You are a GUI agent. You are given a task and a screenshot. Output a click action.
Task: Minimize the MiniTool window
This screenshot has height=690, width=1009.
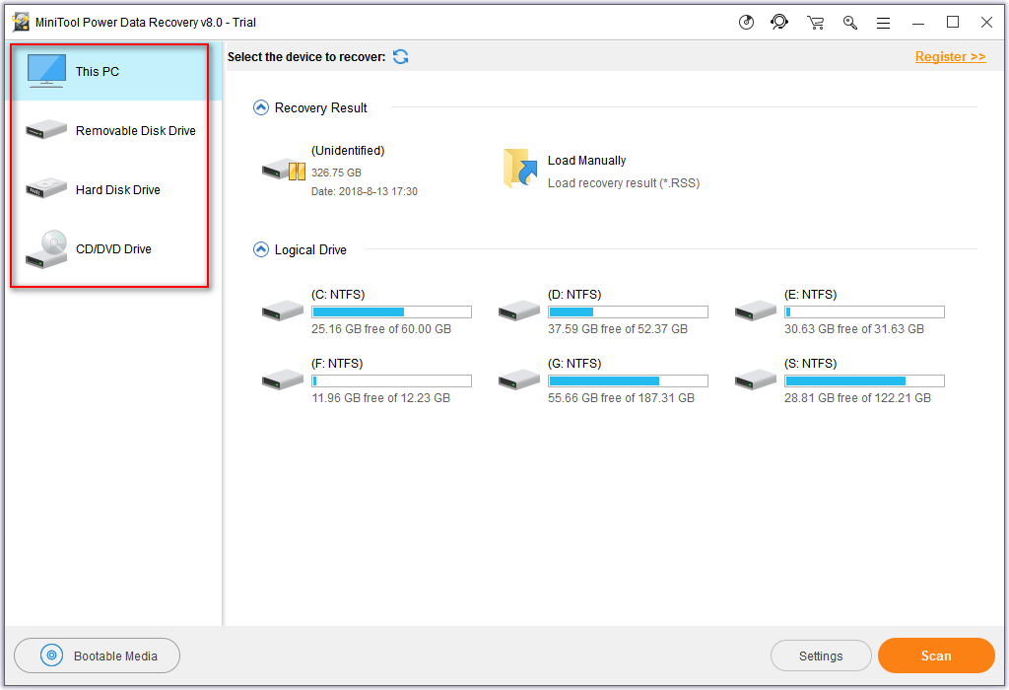[918, 24]
